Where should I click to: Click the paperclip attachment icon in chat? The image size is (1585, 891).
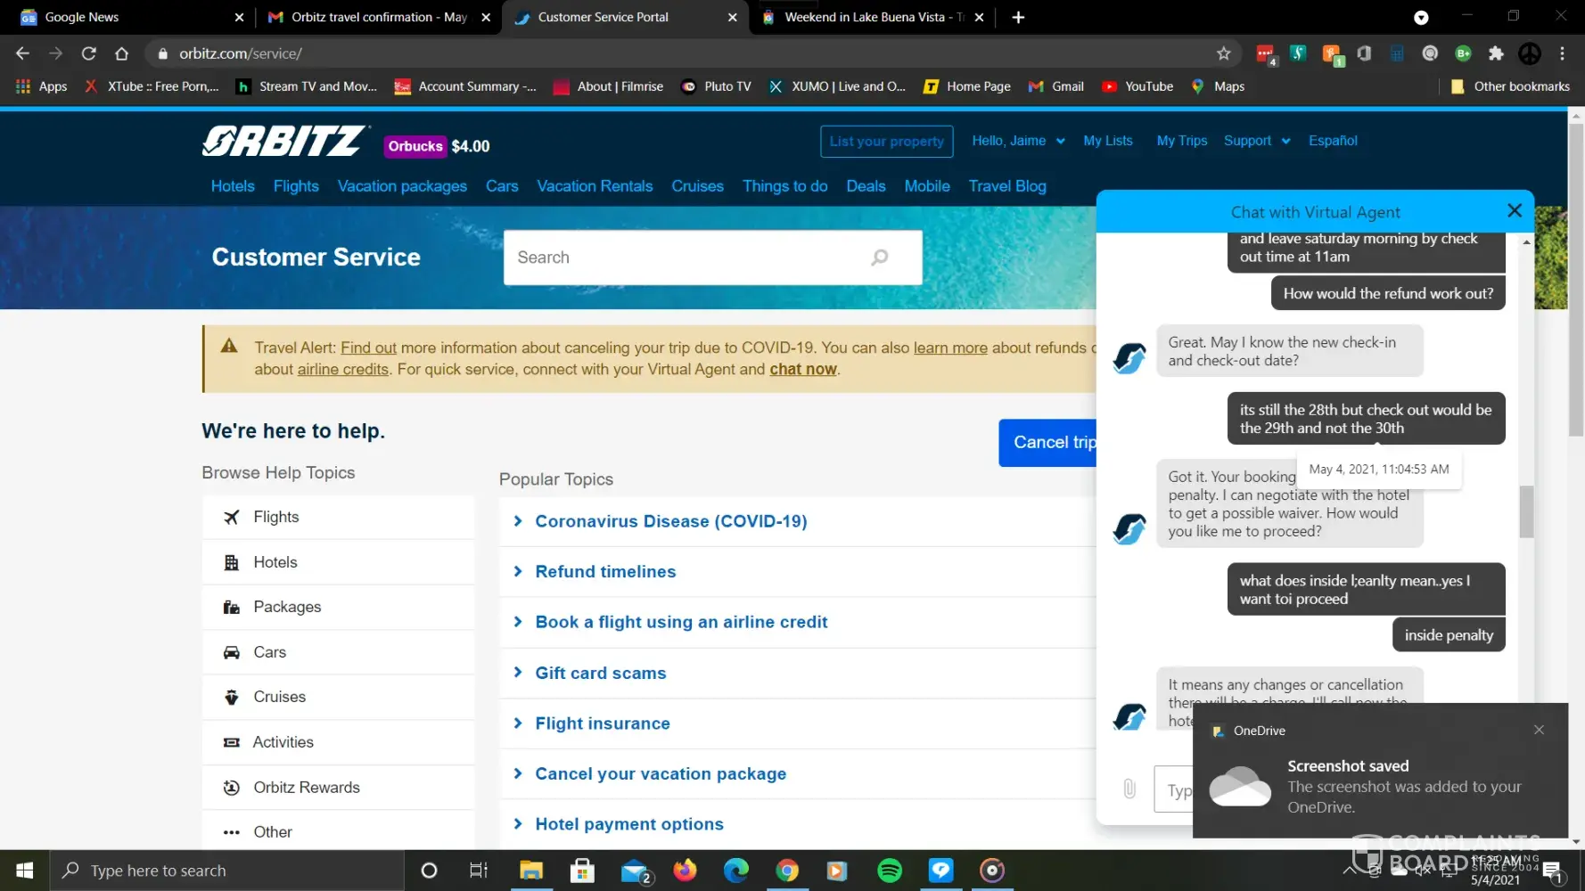(1129, 789)
